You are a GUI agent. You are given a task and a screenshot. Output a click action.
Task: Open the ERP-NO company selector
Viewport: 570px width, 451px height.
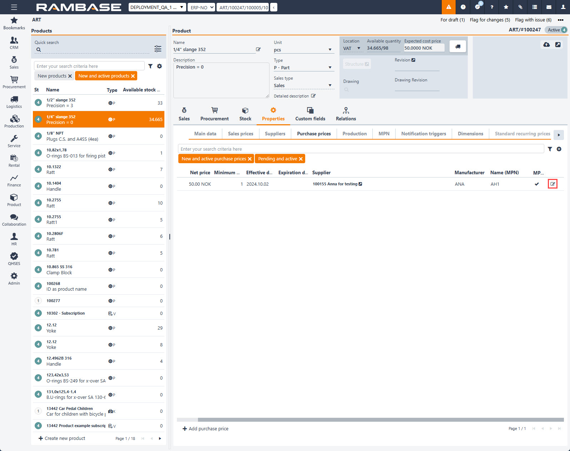(x=201, y=7)
